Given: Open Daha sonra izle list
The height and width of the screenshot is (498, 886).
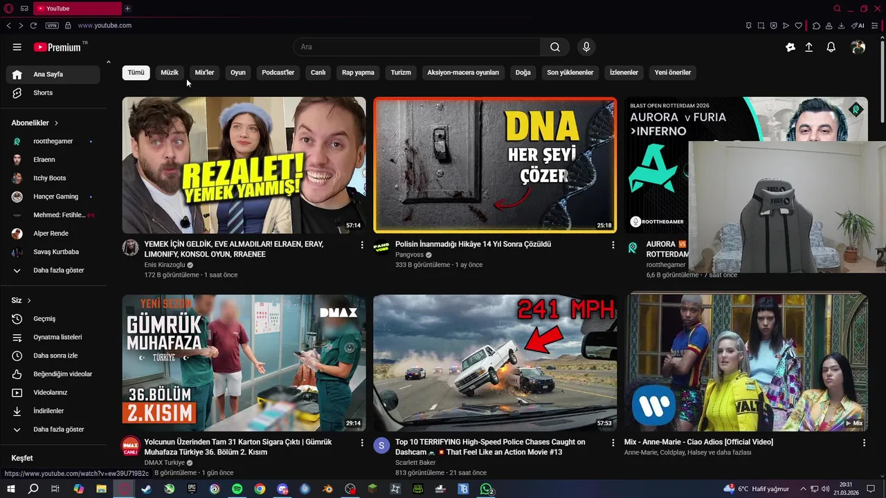Looking at the screenshot, I should 53,356.
